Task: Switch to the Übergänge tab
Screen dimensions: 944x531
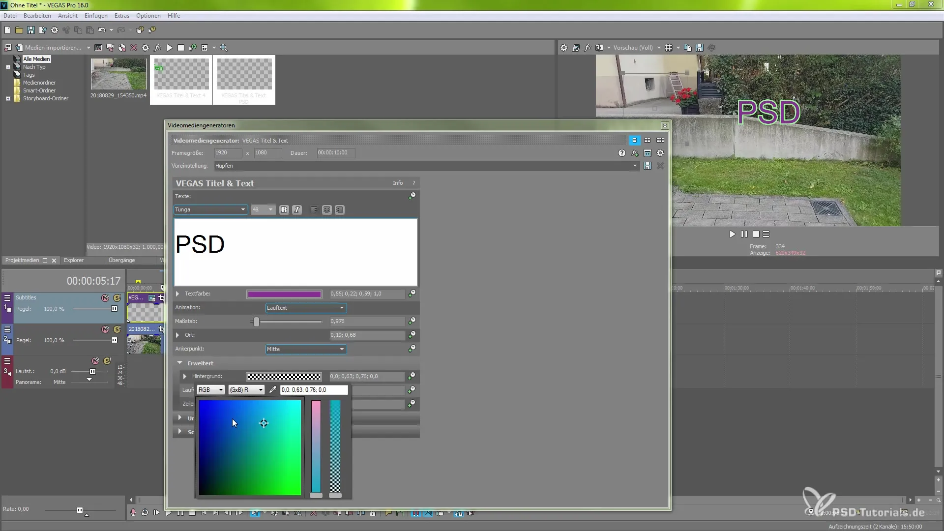Action: coord(121,260)
